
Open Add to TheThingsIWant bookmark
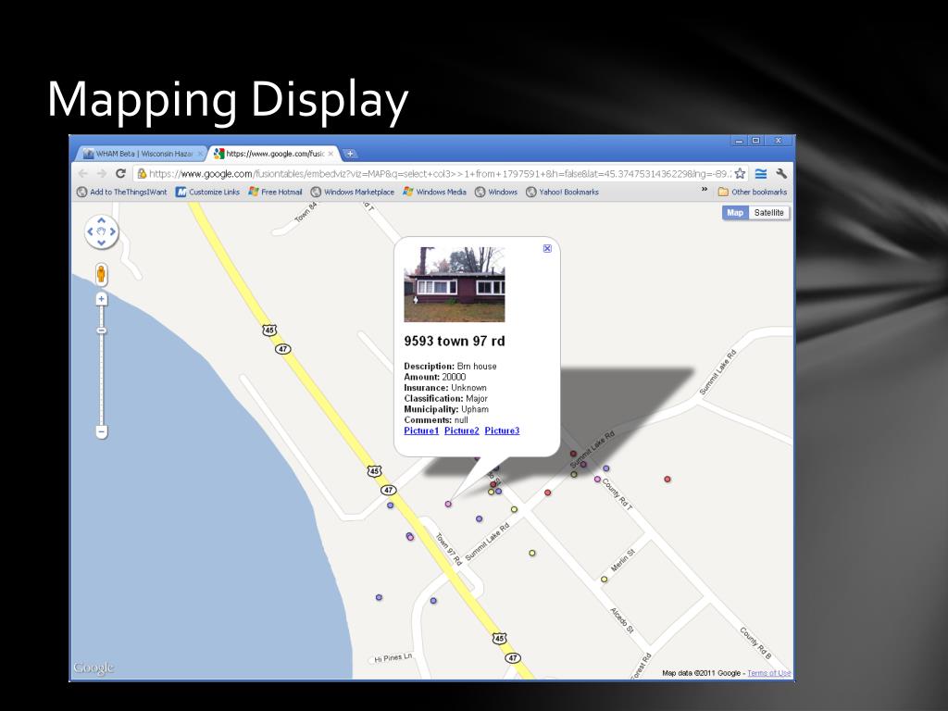click(x=122, y=192)
